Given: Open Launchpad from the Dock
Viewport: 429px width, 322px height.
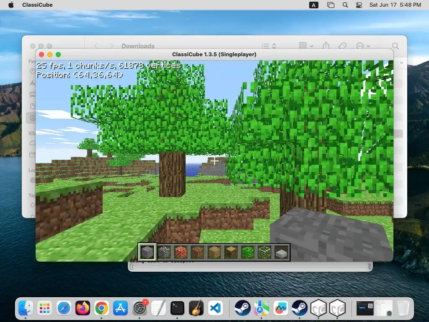Looking at the screenshot, I should pyautogui.click(x=44, y=308).
